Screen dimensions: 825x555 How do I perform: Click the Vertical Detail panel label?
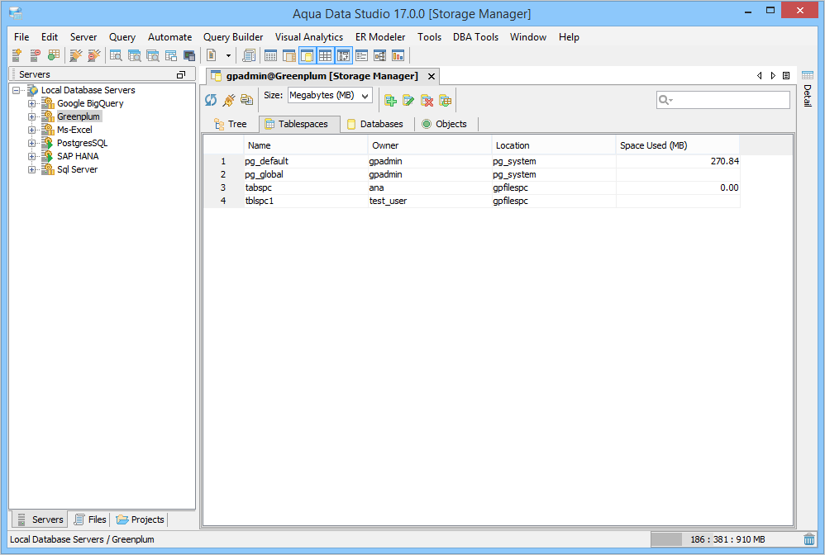tap(808, 96)
